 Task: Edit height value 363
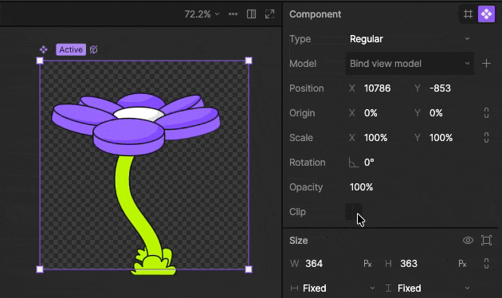[409, 264]
